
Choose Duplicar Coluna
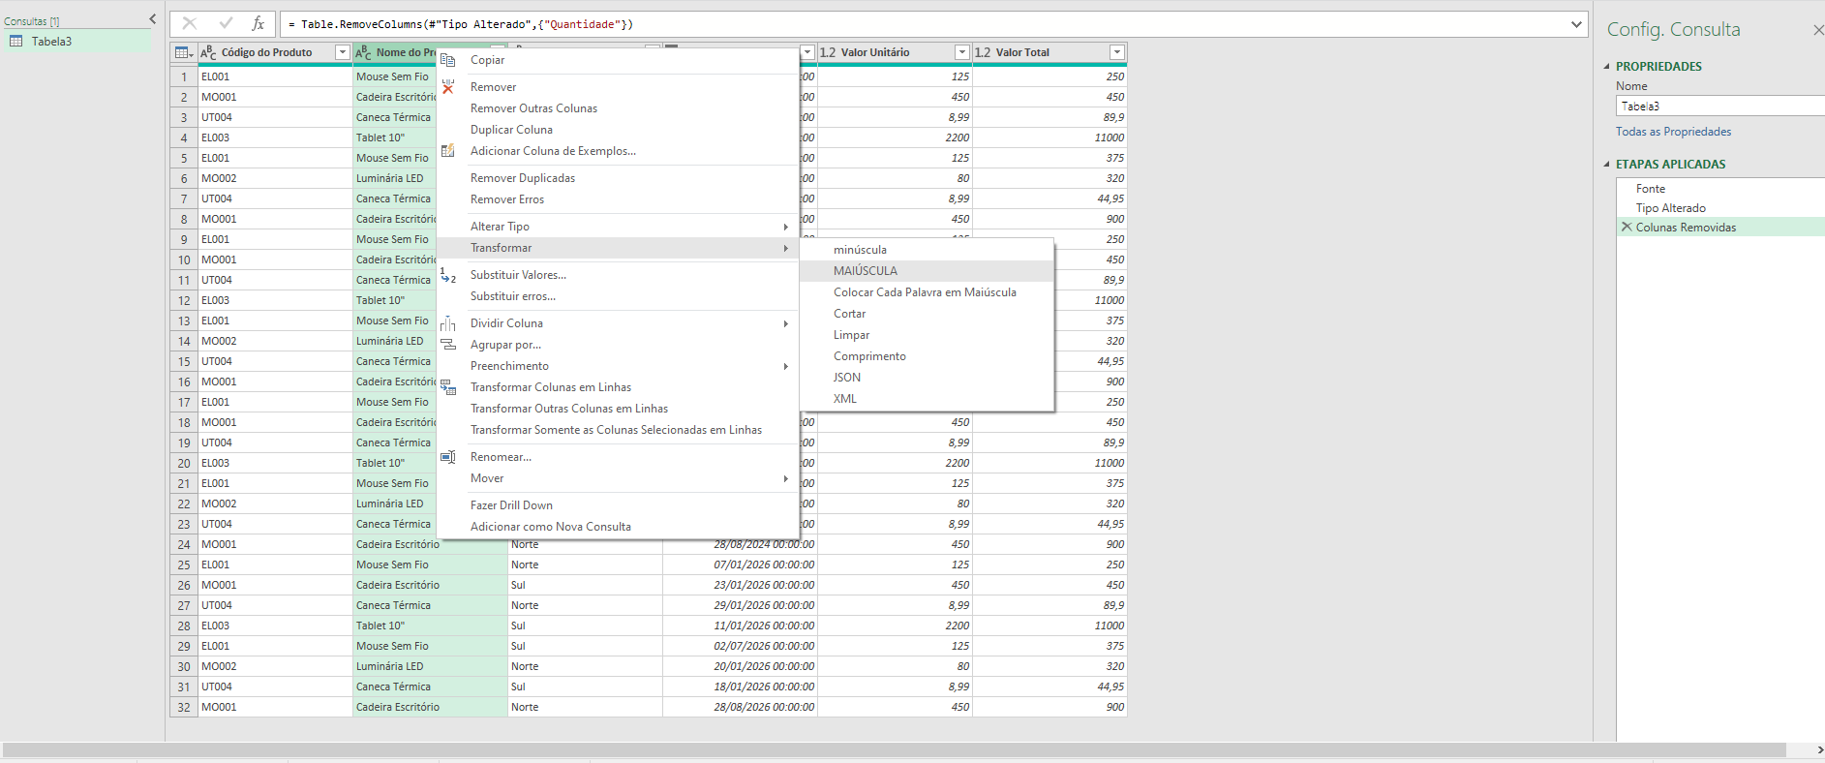pyautogui.click(x=618, y=130)
